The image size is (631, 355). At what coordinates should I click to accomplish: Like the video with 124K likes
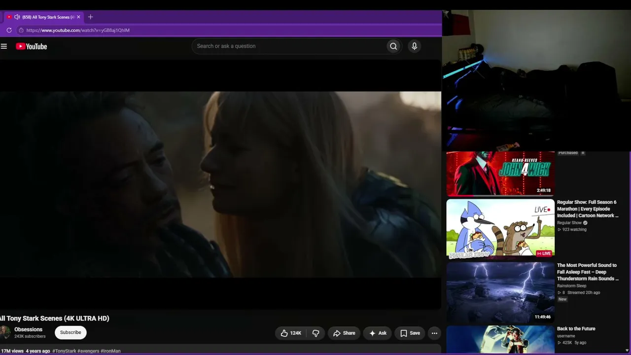point(291,333)
